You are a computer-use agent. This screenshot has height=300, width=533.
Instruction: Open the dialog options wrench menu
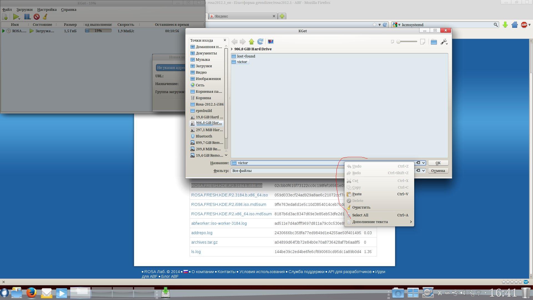pyautogui.click(x=444, y=42)
